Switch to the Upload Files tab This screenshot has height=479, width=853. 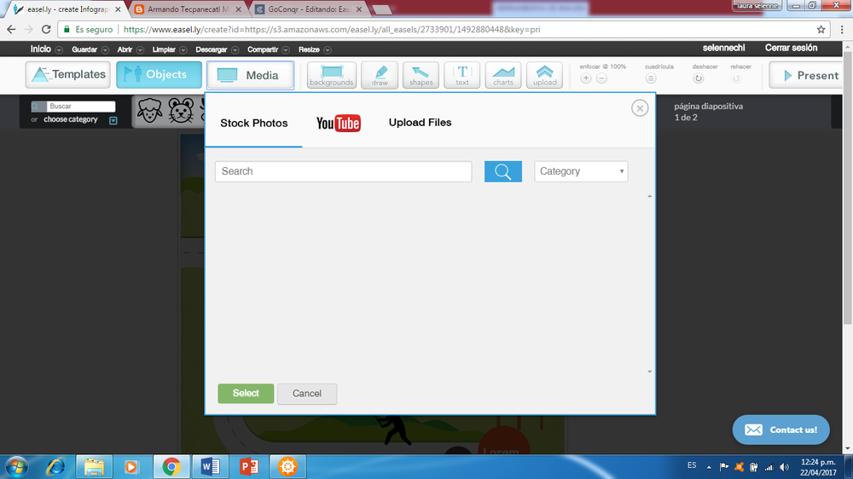[x=420, y=123]
